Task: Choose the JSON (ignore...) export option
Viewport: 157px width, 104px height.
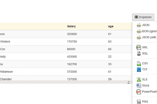Action: click(149, 31)
